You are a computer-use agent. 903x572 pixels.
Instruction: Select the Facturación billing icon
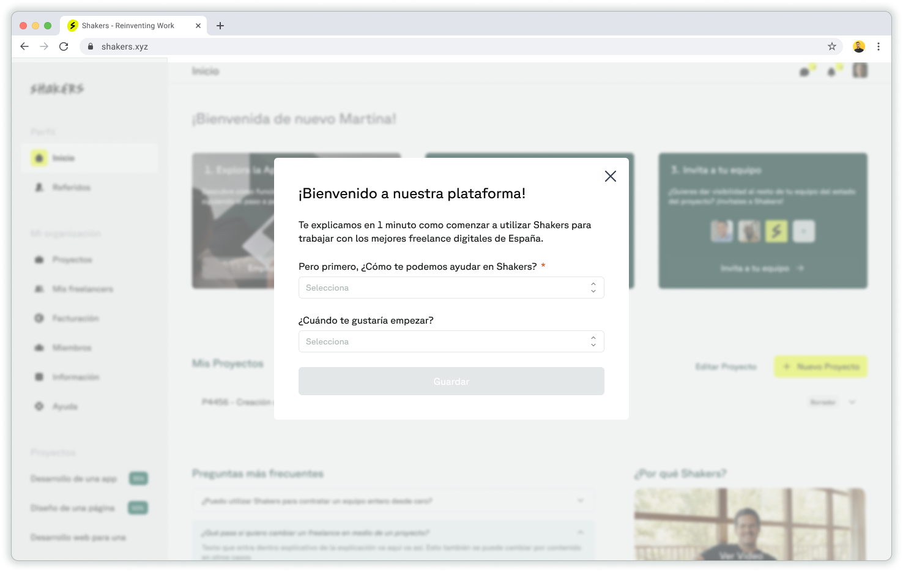(39, 318)
